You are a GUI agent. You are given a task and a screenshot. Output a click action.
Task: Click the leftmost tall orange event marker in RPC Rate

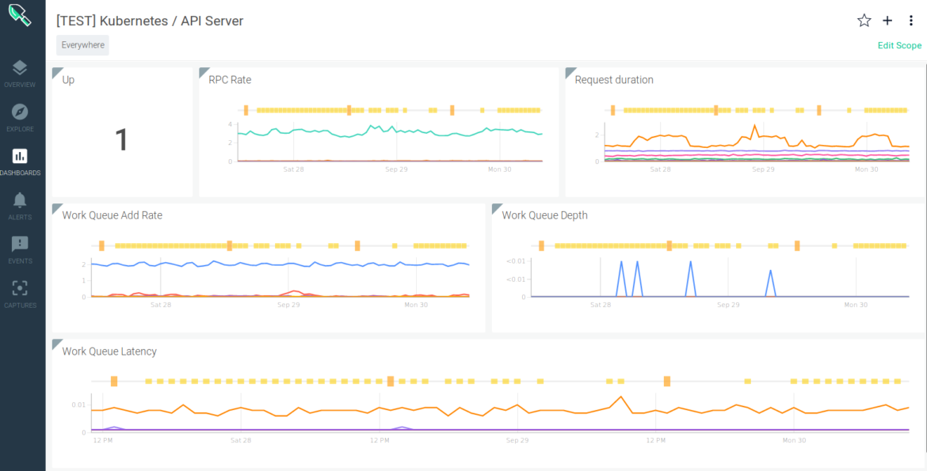pos(246,110)
